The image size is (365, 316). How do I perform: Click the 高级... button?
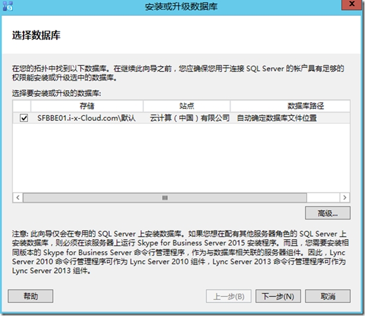click(328, 213)
